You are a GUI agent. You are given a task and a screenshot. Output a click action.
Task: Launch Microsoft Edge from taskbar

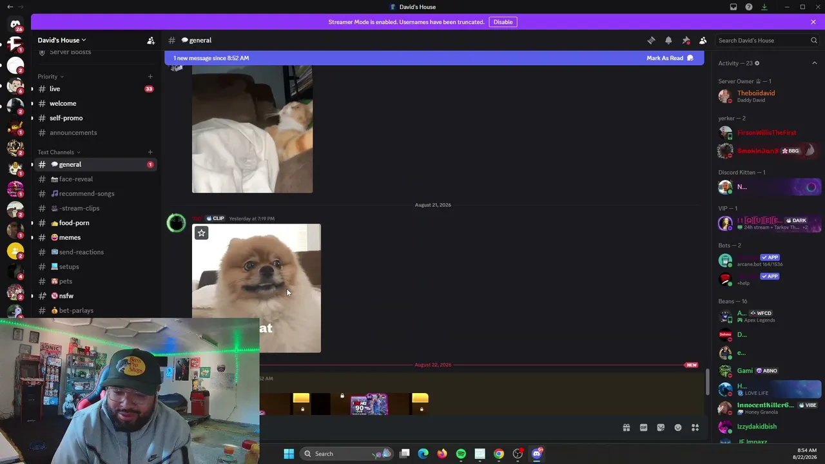[x=423, y=454]
